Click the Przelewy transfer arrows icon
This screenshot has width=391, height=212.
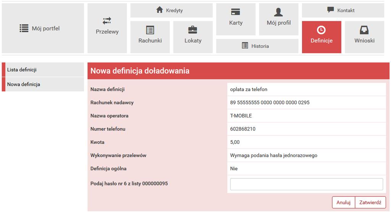tap(107, 21)
